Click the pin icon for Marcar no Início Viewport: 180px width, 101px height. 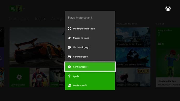(69, 38)
